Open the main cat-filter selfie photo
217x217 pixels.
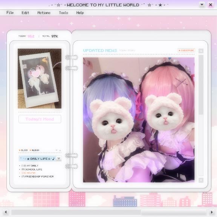[x=139, y=120]
